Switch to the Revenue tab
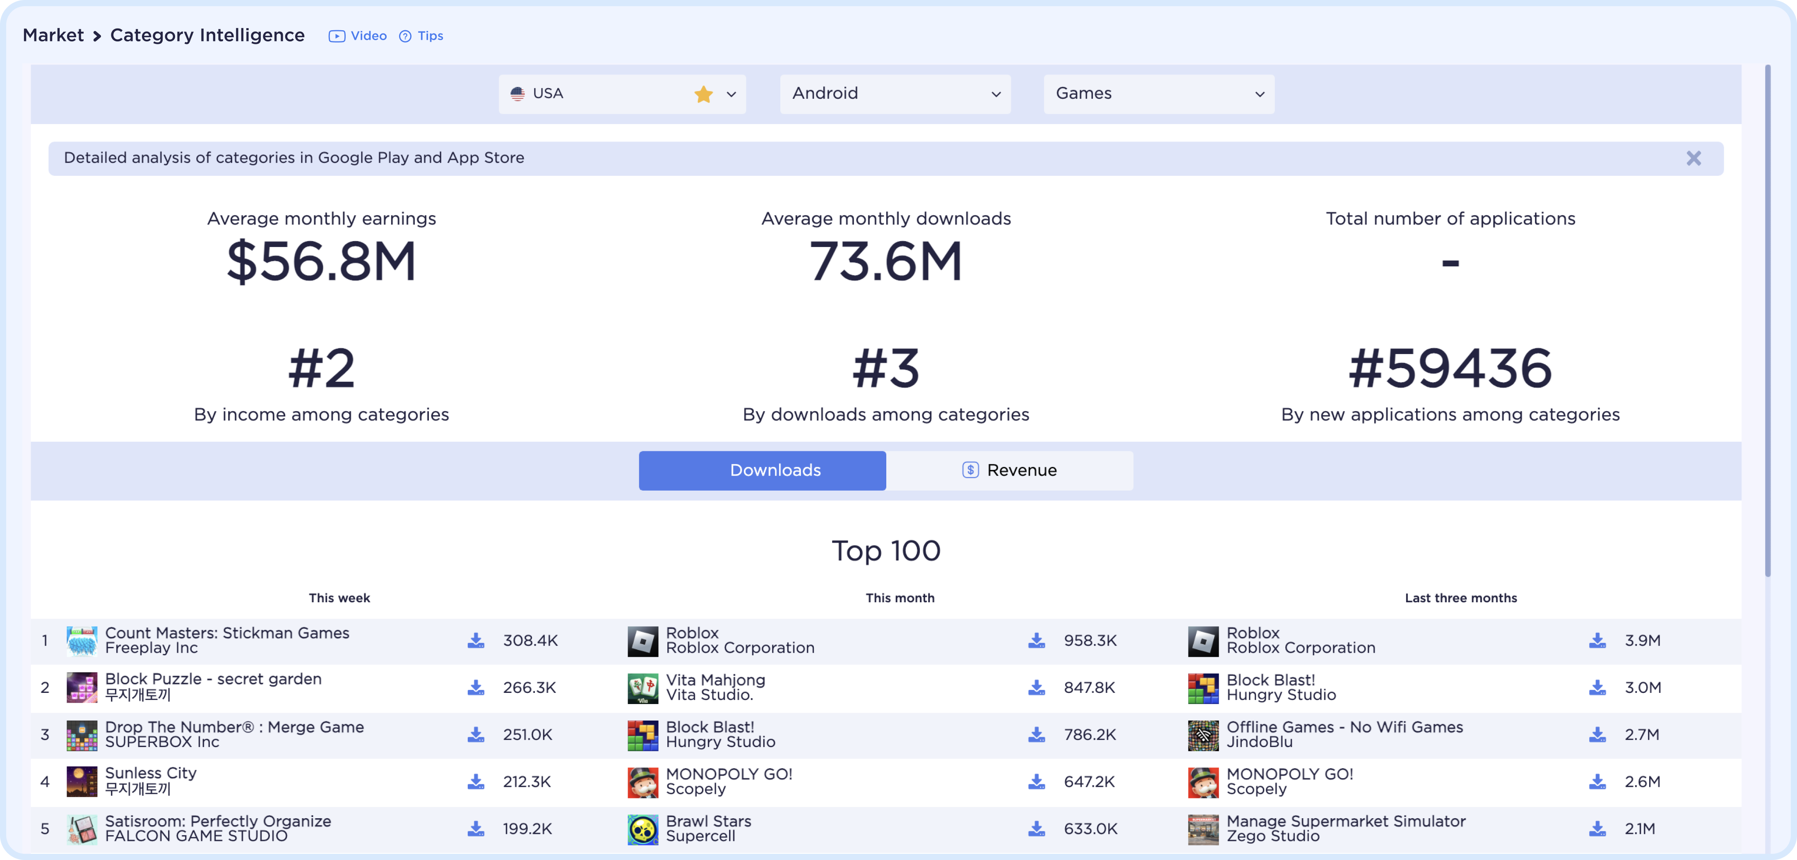Viewport: 1797px width, 860px height. [x=1009, y=470]
